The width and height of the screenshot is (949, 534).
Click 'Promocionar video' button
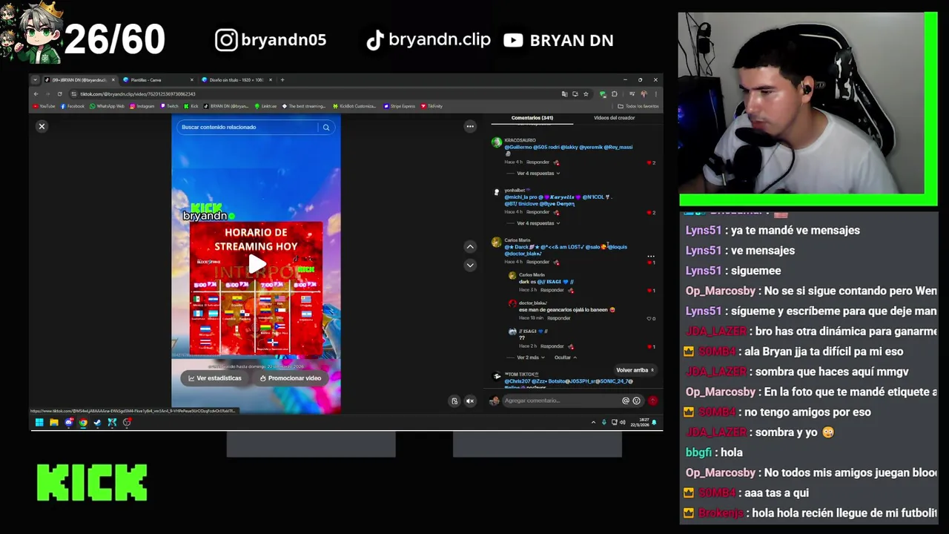[x=290, y=378]
